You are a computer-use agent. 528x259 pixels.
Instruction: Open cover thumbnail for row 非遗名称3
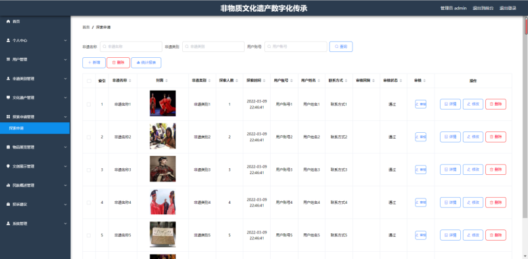tap(162, 169)
